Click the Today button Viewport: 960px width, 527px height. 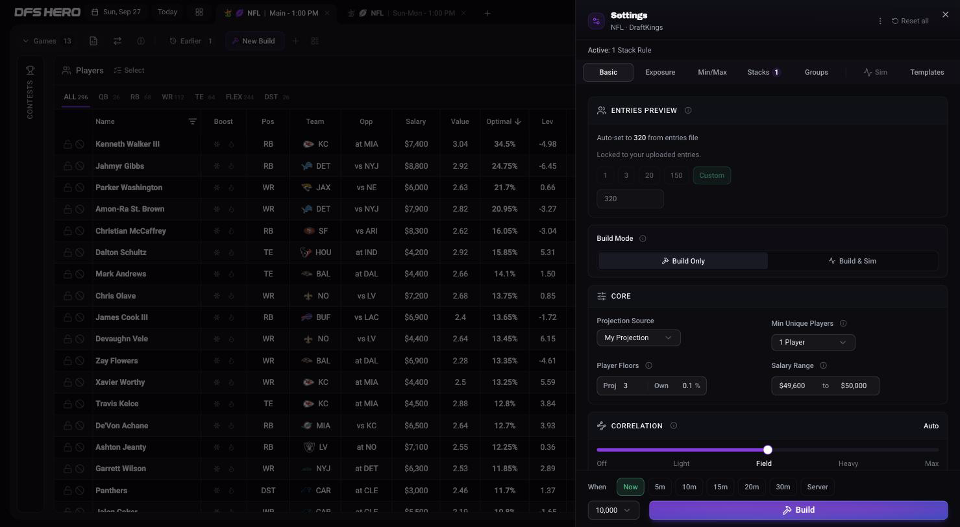[x=167, y=12]
